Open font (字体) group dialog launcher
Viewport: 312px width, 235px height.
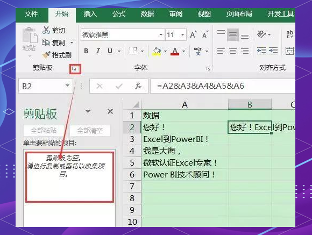point(208,69)
